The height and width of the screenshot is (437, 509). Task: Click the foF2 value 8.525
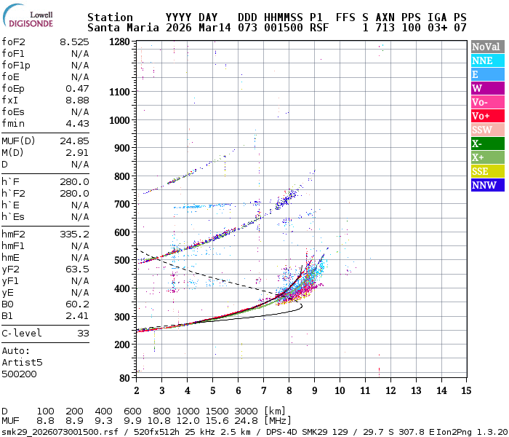[74, 42]
